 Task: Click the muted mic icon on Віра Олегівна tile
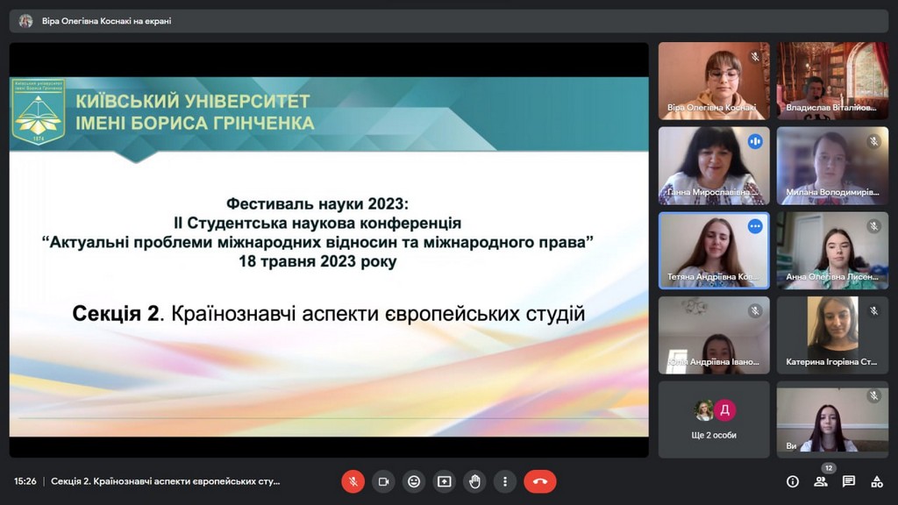point(755,57)
